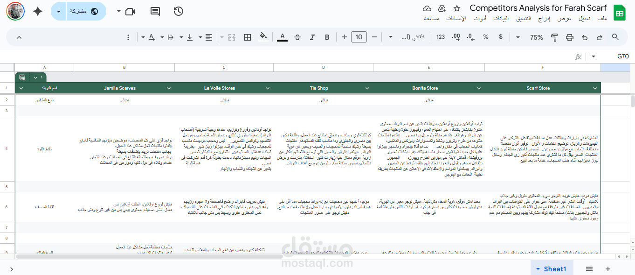Screen dimensions: 635x275
Task: Click the decrease decimal places icon
Action: pos(471,37)
